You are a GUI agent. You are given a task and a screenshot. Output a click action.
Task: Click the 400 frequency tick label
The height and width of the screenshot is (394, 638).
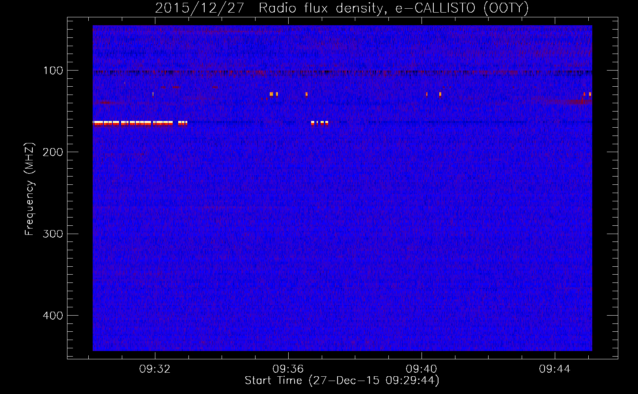[x=53, y=316]
